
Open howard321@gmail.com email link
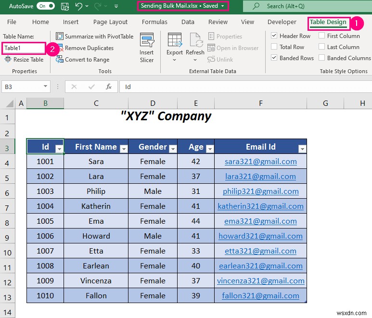(260, 236)
